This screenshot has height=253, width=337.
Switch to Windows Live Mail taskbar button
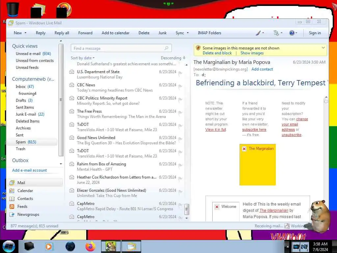pos(131,246)
